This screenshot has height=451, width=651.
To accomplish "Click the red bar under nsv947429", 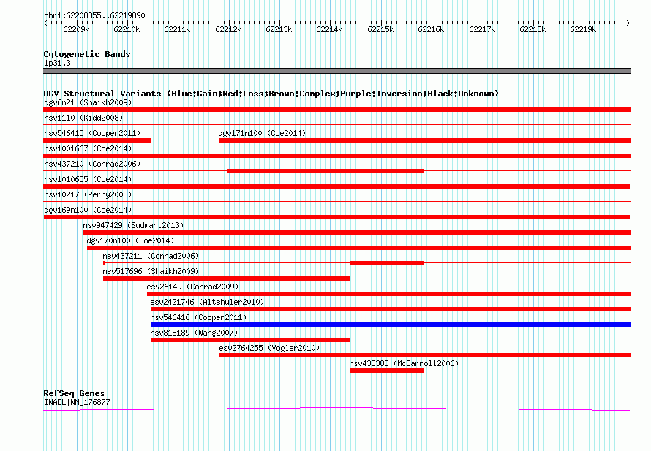I will pos(357,232).
